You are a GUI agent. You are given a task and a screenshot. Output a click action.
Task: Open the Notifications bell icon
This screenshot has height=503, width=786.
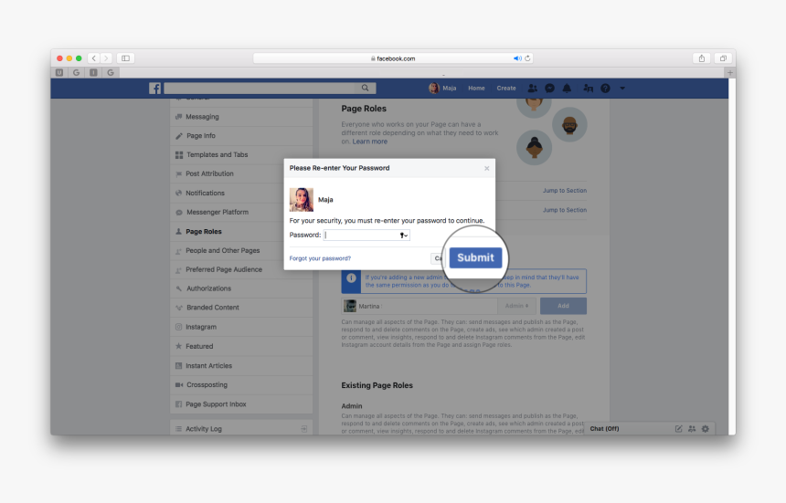(567, 88)
